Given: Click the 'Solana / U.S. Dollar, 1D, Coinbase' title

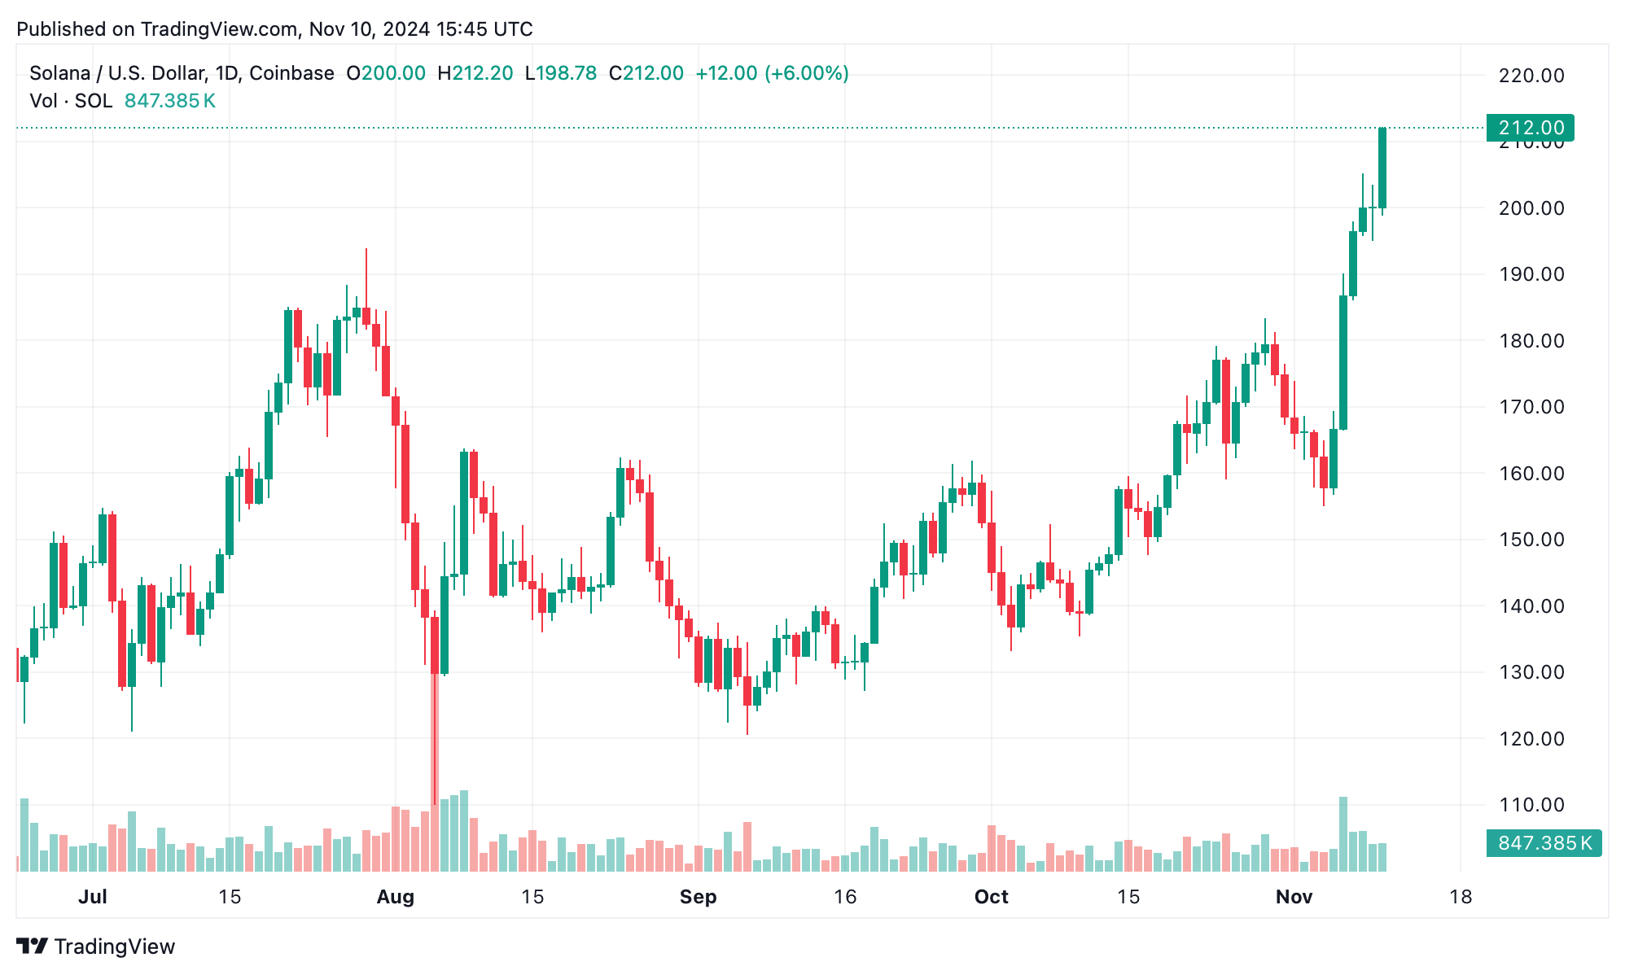Looking at the screenshot, I should pyautogui.click(x=182, y=73).
